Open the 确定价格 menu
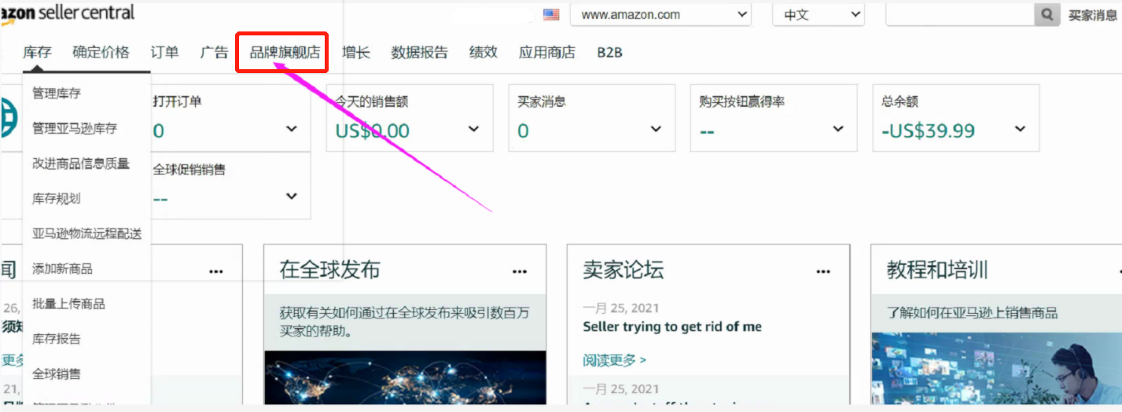Image resolution: width=1122 pixels, height=412 pixels. coord(101,52)
